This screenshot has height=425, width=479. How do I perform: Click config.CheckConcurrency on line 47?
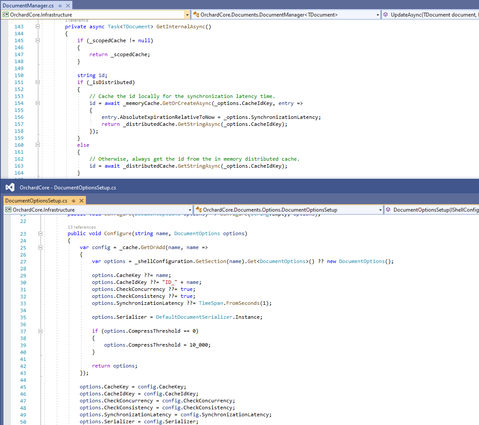(x=197, y=401)
